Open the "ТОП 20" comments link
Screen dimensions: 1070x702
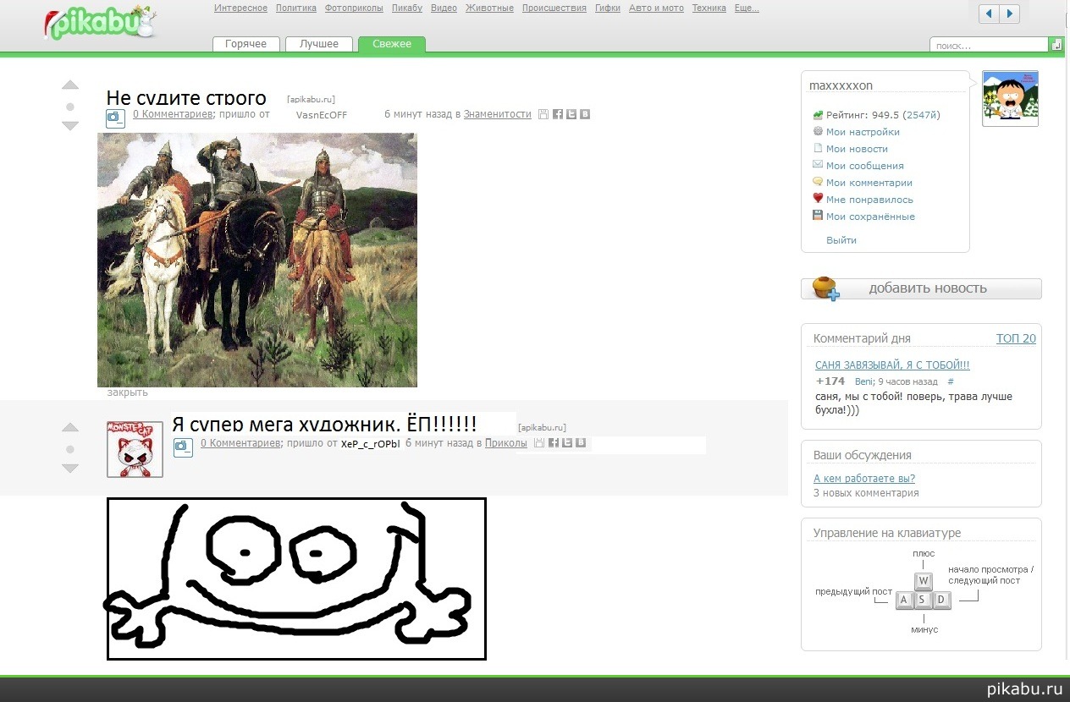coord(1016,338)
